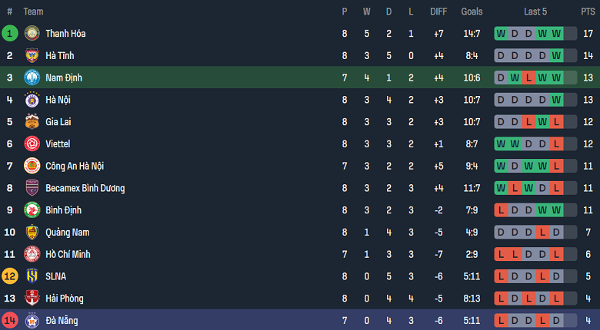The image size is (600, 330).
Task: Click the Hà Nội club crest
Action: [32, 100]
